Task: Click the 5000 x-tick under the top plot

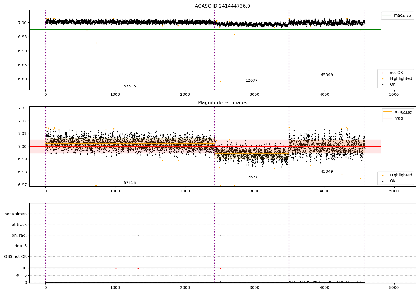Action: (x=394, y=95)
